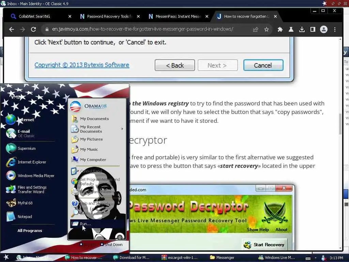Switch to Download for M... taskbar button
This screenshot has width=349, height=262.
click(131, 258)
